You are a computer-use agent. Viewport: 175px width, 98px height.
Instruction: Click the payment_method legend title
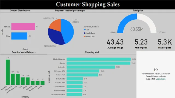91,27
